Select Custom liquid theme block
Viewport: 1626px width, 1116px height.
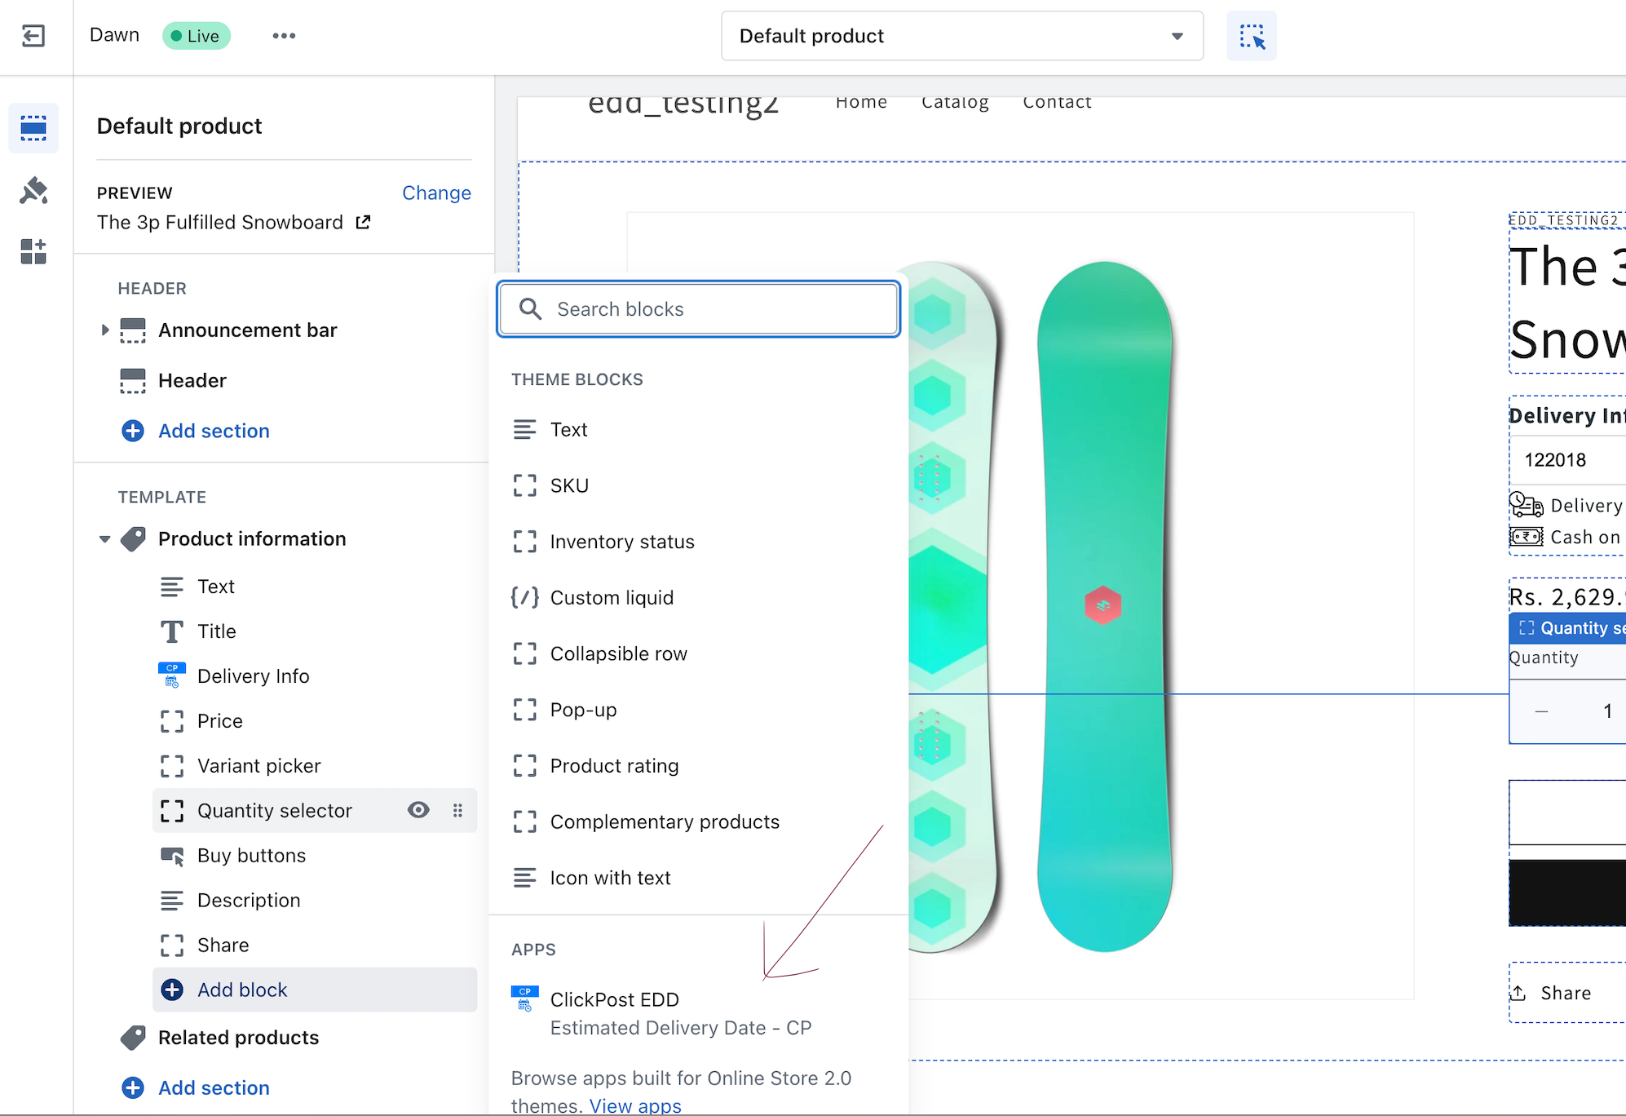[612, 598]
